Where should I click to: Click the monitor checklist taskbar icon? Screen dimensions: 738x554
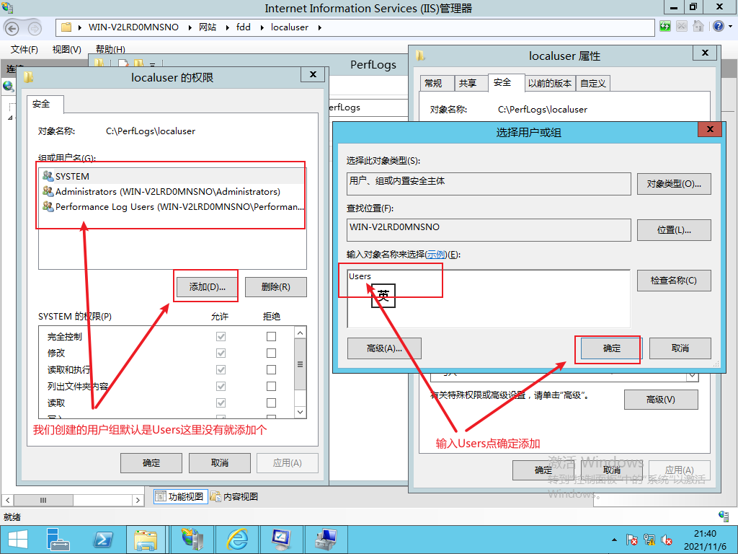pos(282,540)
